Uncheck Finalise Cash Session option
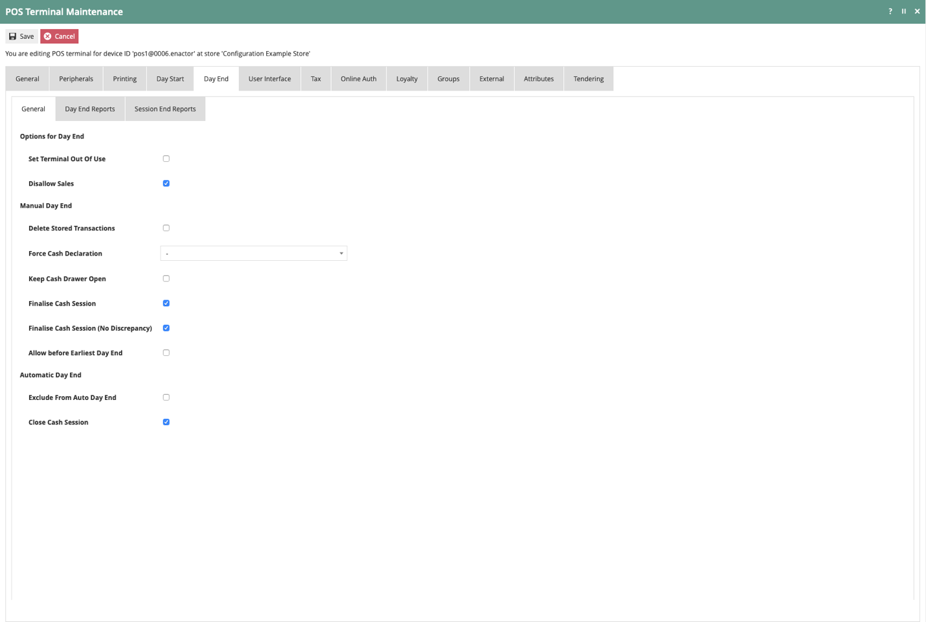This screenshot has width=926, height=622. (166, 303)
